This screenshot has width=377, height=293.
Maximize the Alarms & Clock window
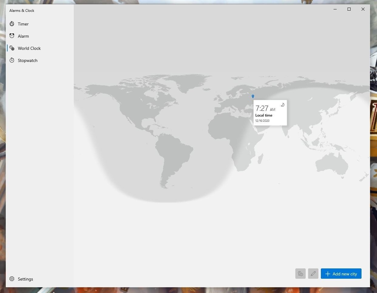(349, 9)
